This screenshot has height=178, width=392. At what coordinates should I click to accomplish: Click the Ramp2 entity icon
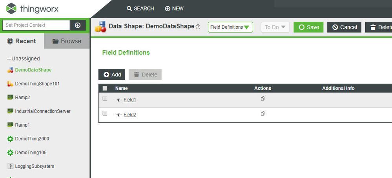pyautogui.click(x=10, y=97)
